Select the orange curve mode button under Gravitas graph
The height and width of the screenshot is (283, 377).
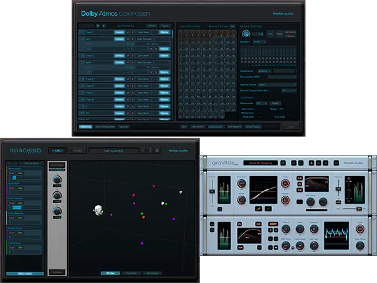(x=258, y=209)
